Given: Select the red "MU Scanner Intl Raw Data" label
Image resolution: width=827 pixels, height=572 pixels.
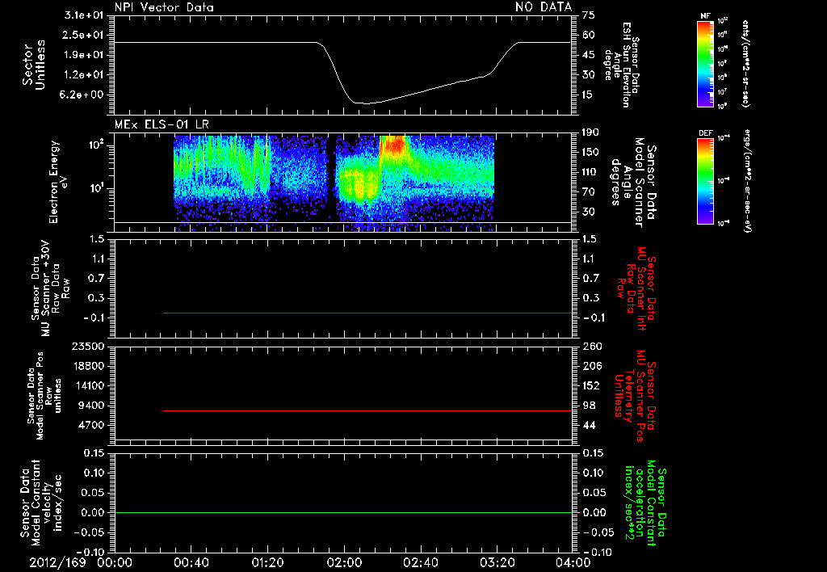Looking at the screenshot, I should pos(636,288).
